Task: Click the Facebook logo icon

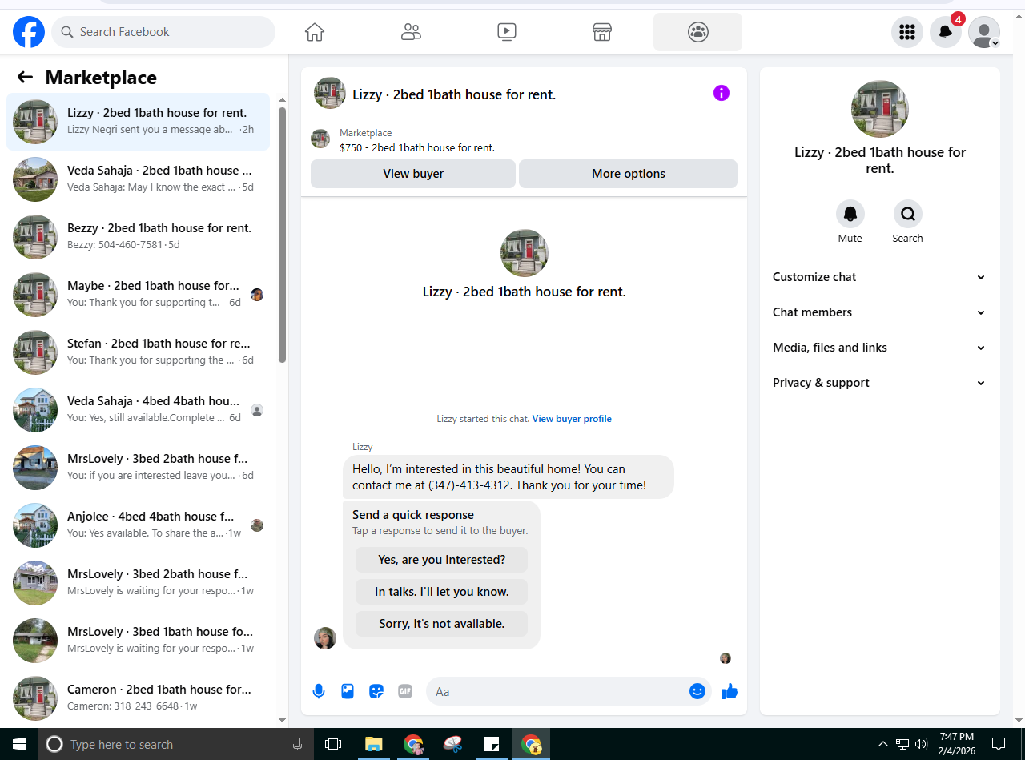Action: (29, 32)
